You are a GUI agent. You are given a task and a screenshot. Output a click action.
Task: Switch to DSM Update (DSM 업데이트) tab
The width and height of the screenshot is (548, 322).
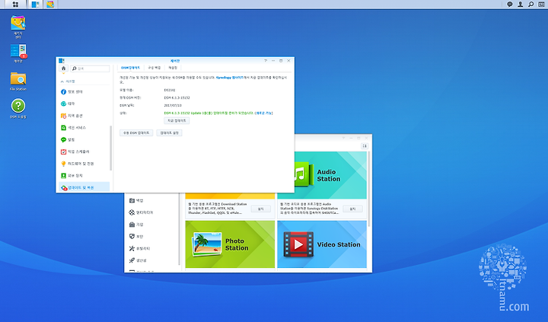pos(130,68)
